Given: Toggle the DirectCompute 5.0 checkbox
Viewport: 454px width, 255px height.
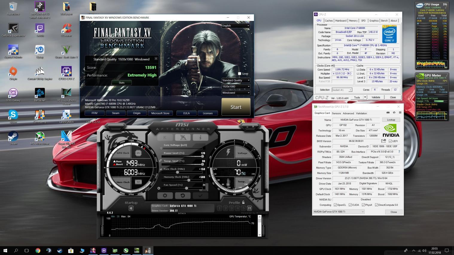Looking at the screenshot, I should [376, 205].
